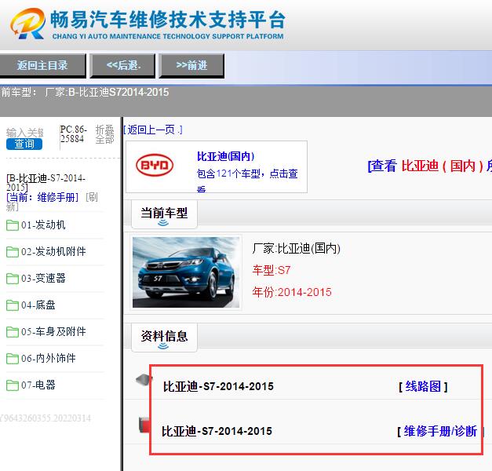The image size is (492, 471).
Task: Click the gray icon beside 线路图 row
Action: click(x=144, y=379)
